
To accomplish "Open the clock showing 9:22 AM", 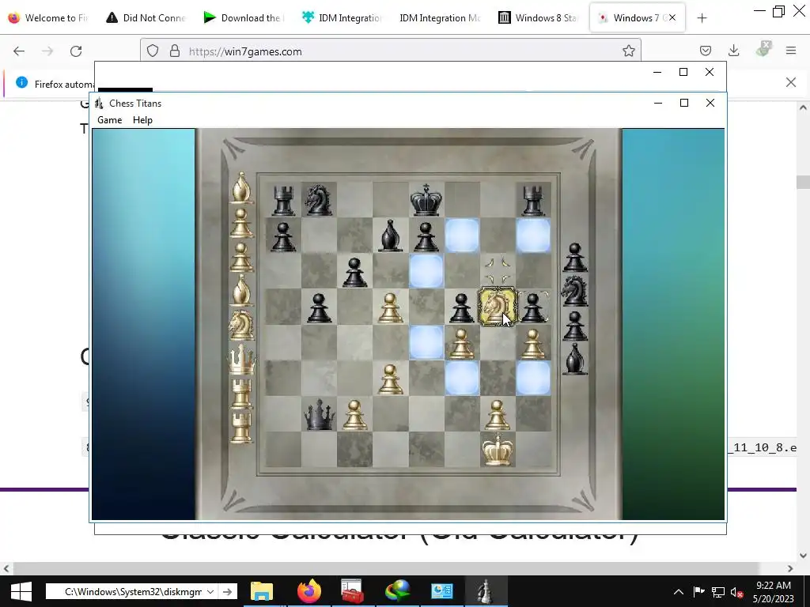I will pos(774,591).
